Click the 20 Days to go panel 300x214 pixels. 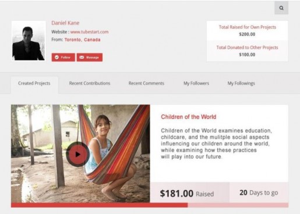coord(259,192)
